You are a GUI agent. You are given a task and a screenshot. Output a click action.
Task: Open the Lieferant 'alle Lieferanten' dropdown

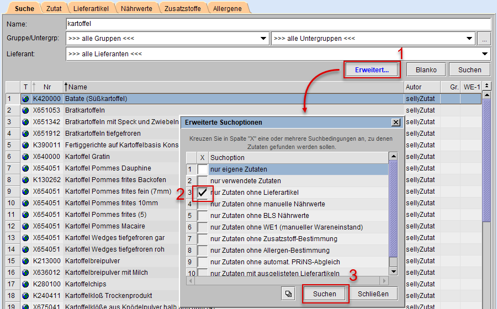coord(485,54)
